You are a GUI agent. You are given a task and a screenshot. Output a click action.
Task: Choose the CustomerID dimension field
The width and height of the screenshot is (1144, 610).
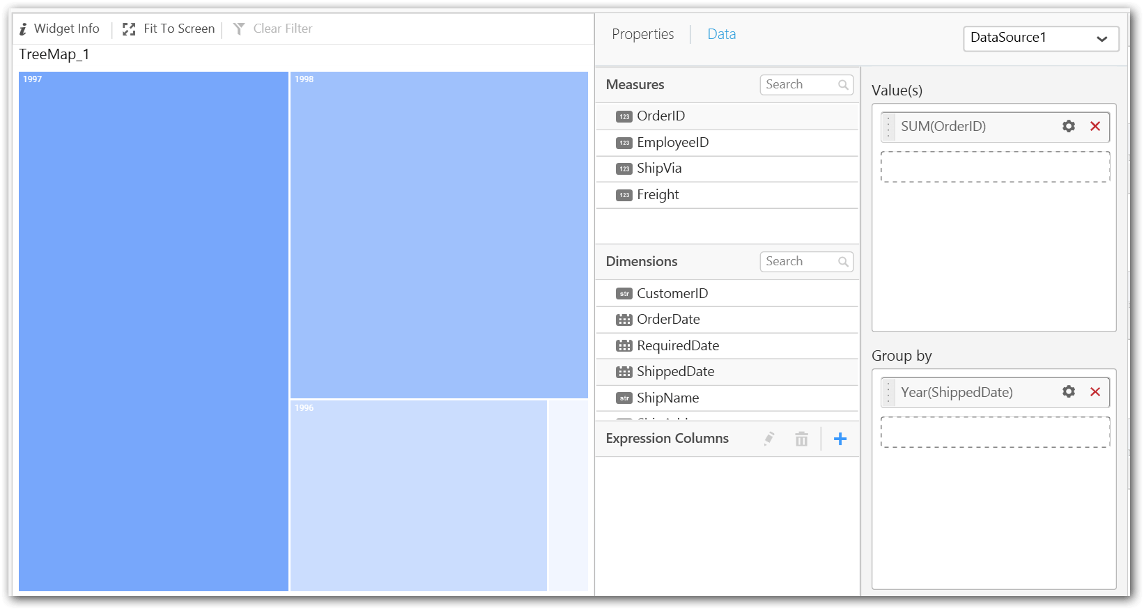click(x=672, y=294)
